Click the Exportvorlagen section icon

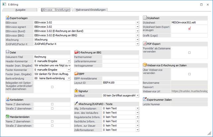[x=8, y=17]
